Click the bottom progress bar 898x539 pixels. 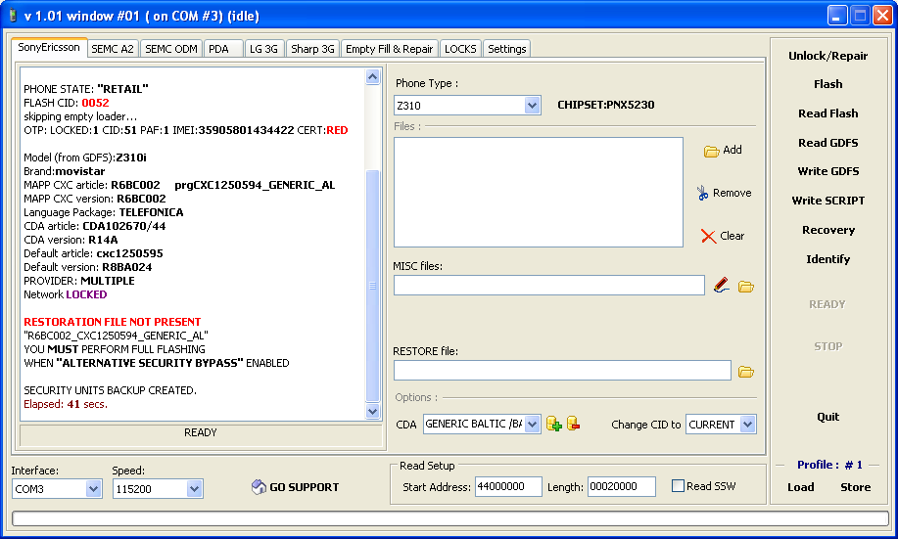pyautogui.click(x=450, y=517)
